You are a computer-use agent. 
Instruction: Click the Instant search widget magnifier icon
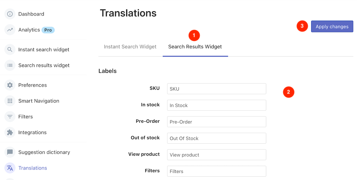point(10,50)
